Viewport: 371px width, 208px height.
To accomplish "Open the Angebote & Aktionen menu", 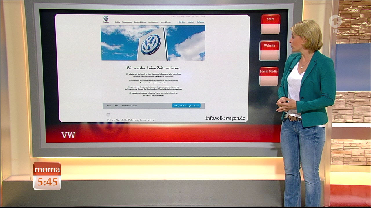I will click(140, 22).
